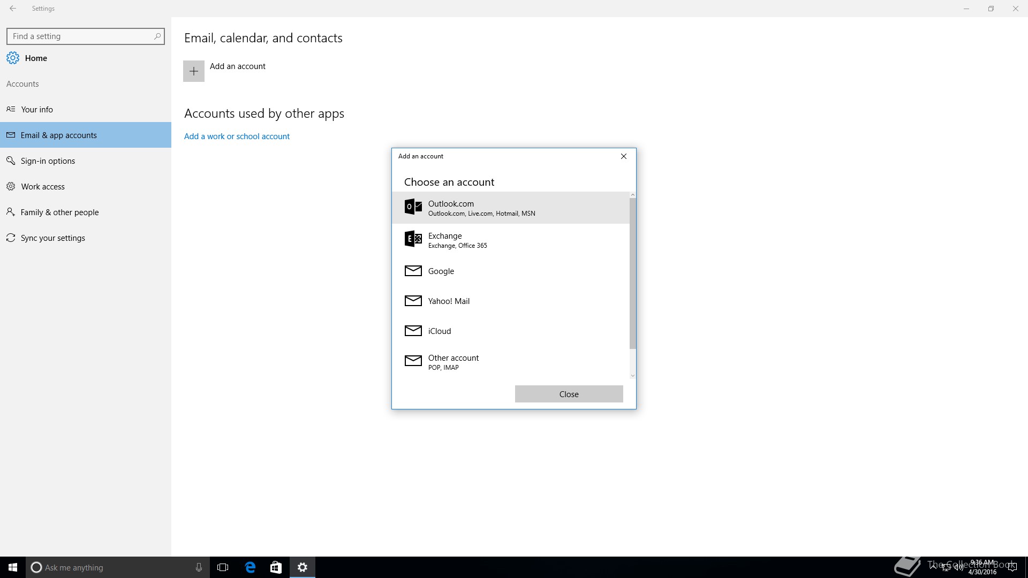
Task: Click the iCloud envelope icon
Action: 413,331
